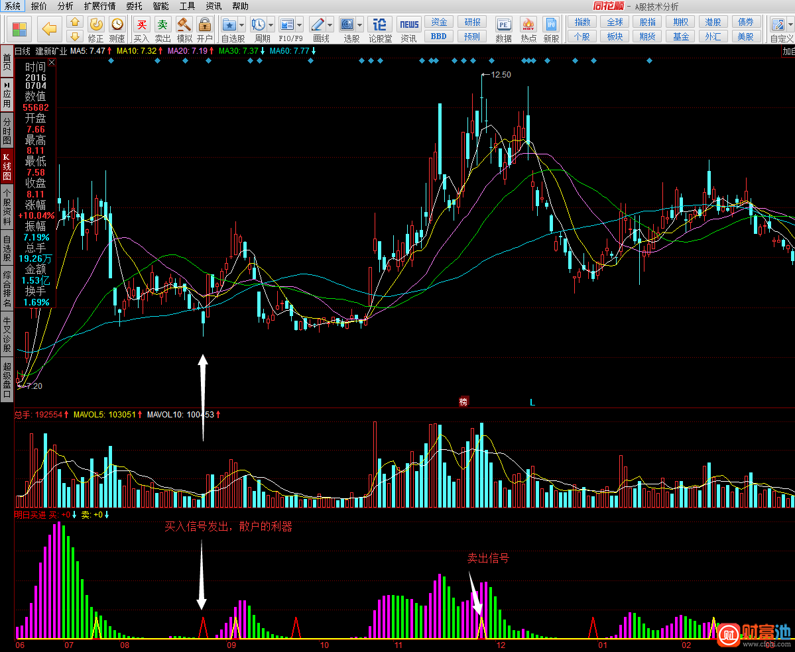Click the 预测 forecast button

tap(472, 36)
